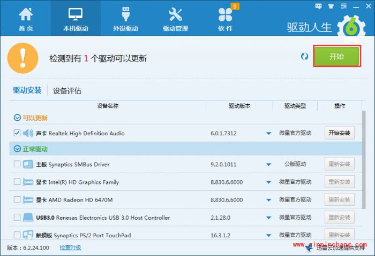Image resolution: width=375 pixels, height=256 pixels.
Task: Check the Synaptics SMBus Driver checkbox
Action: (x=17, y=164)
